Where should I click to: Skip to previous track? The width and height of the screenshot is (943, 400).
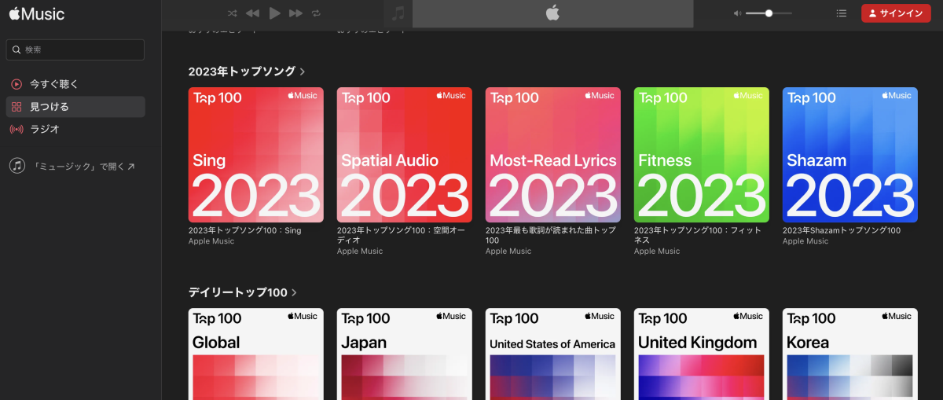[252, 13]
